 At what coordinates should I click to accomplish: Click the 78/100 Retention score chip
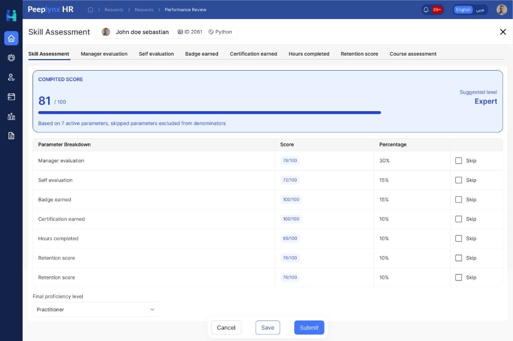tap(290, 277)
